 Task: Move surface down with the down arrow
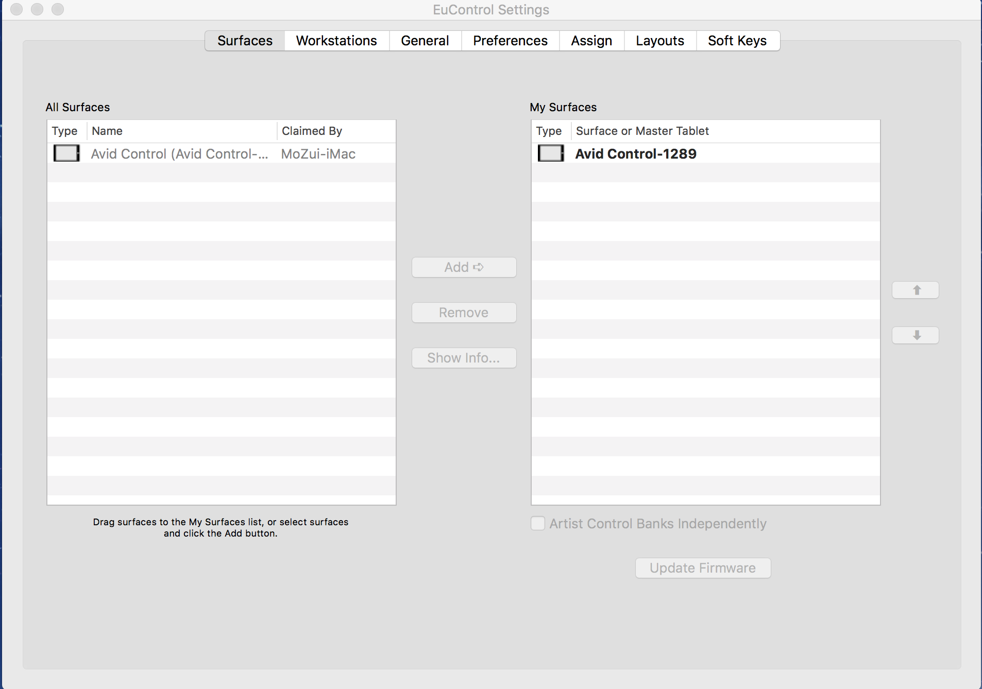pos(916,335)
